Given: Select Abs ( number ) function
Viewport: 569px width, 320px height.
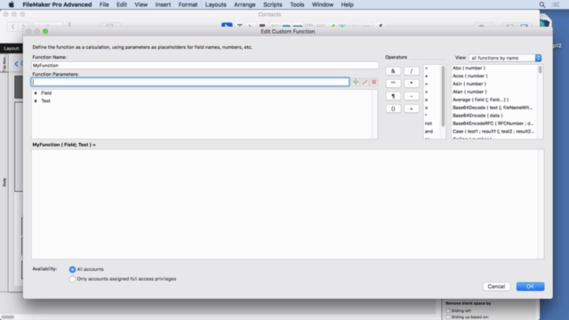Looking at the screenshot, I should coord(469,68).
